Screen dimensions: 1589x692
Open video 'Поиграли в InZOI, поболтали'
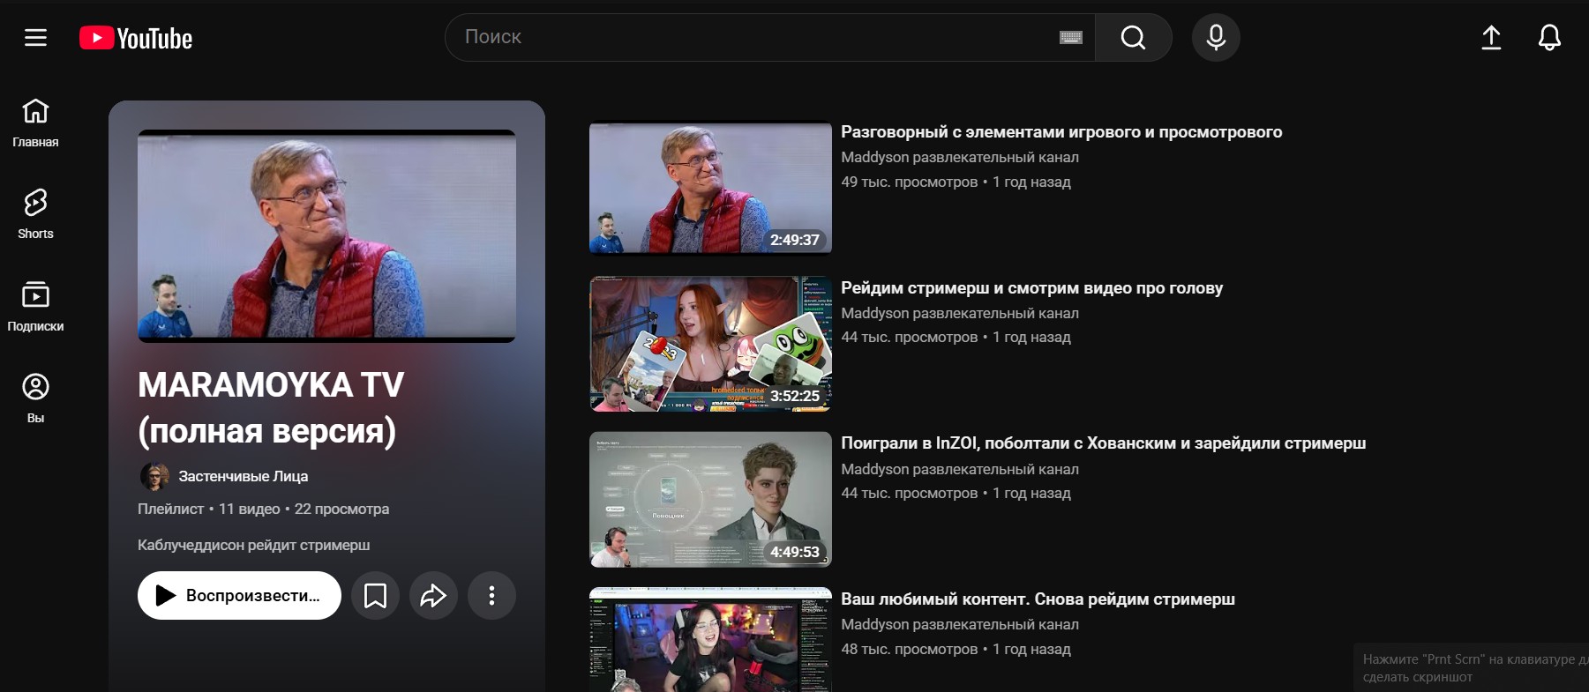coord(1103,443)
